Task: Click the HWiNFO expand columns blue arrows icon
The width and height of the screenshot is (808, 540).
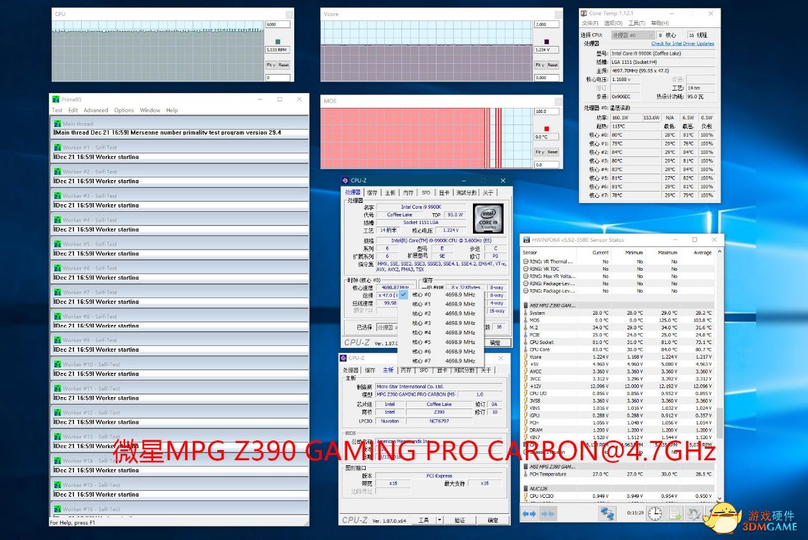Action: [529, 513]
